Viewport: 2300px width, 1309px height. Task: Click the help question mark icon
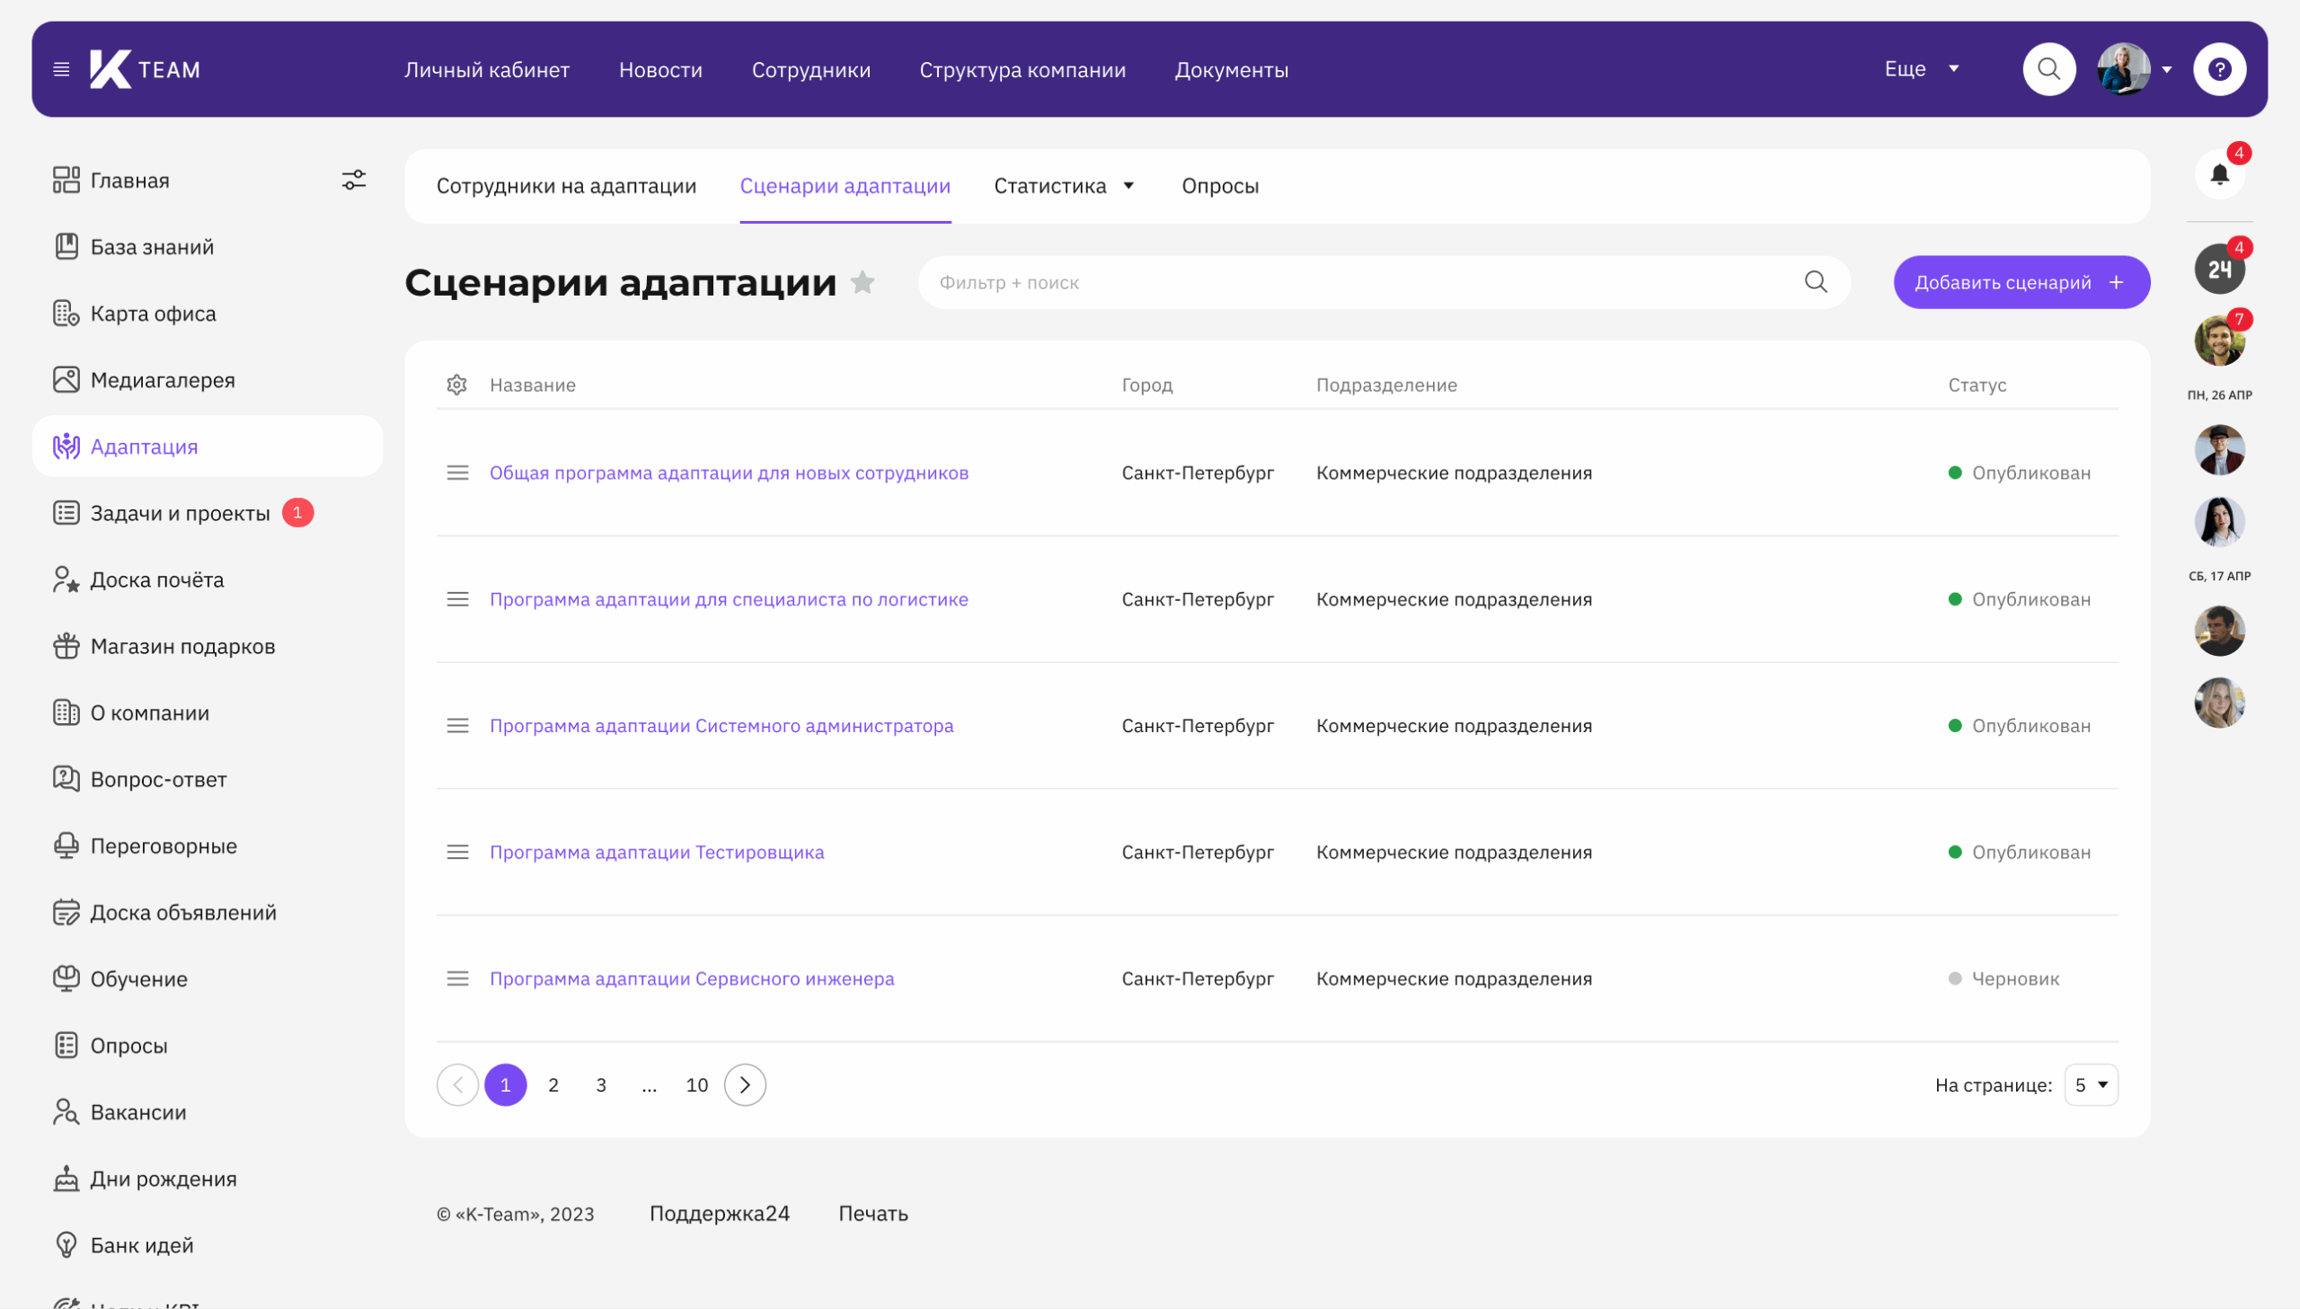point(2219,69)
